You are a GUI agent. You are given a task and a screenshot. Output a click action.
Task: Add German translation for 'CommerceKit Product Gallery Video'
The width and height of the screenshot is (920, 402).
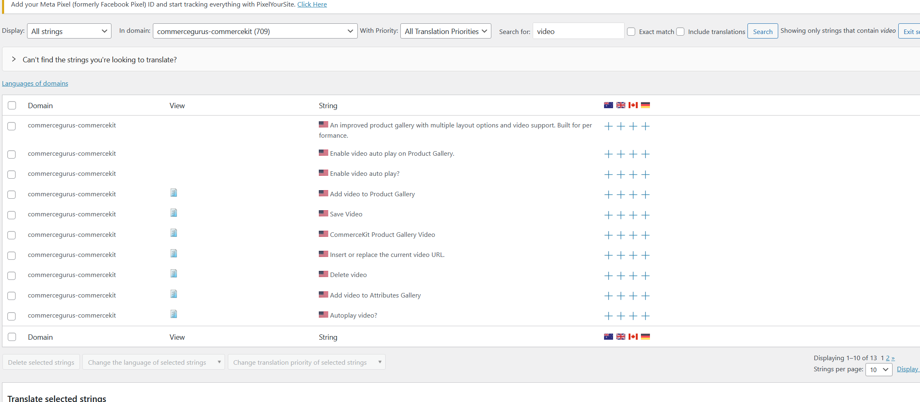click(645, 235)
